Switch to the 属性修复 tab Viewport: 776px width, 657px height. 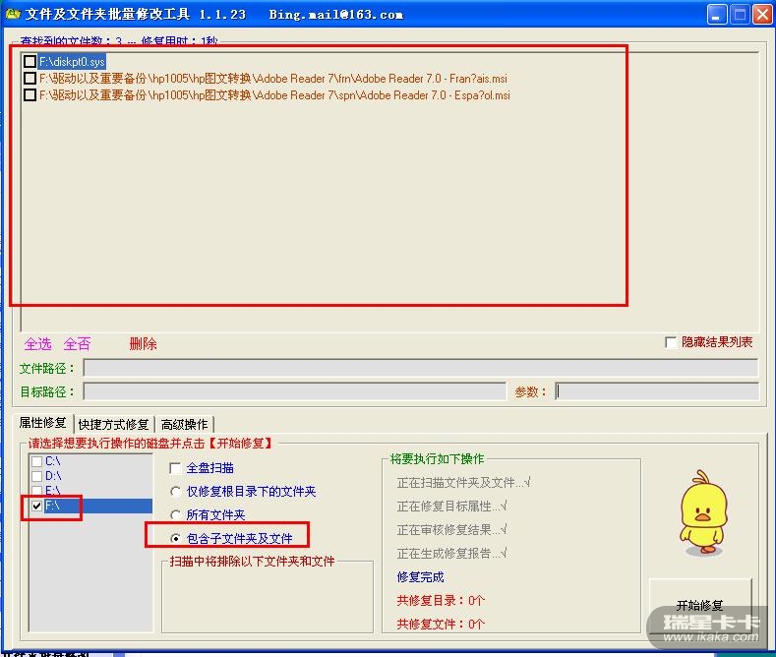(x=43, y=423)
